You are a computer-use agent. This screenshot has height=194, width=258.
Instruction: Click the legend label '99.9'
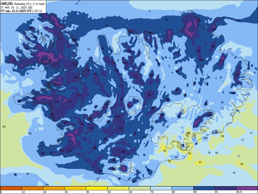pyautogui.click(x=239, y=192)
